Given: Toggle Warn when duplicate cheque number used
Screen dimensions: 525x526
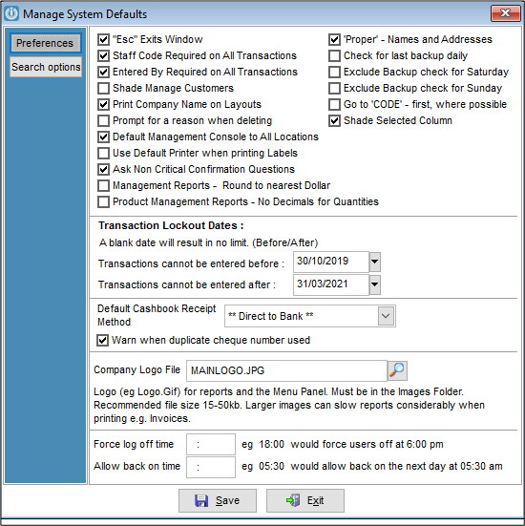Looking at the screenshot, I should click(103, 340).
